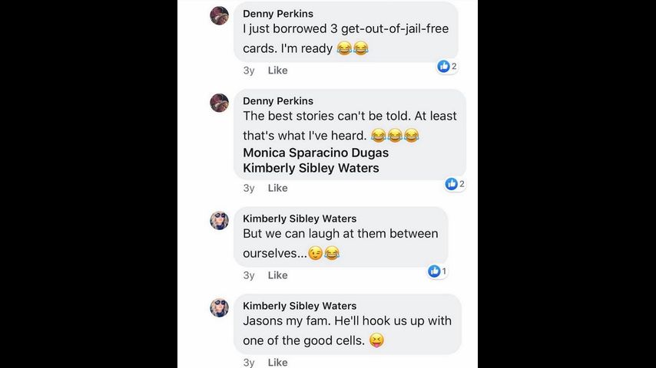Viewport: 656px width, 368px height.
Task: Click Denny Perkins name on first comment
Action: pos(278,14)
